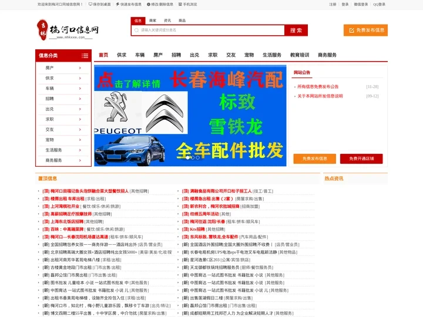This screenshot has height=317, width=423.
Task: Select the 商品 search tab
Action: click(x=182, y=21)
